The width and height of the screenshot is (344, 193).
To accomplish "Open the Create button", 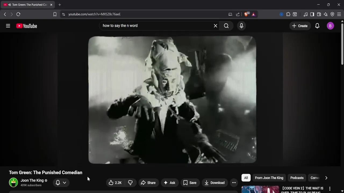I will click(300, 26).
